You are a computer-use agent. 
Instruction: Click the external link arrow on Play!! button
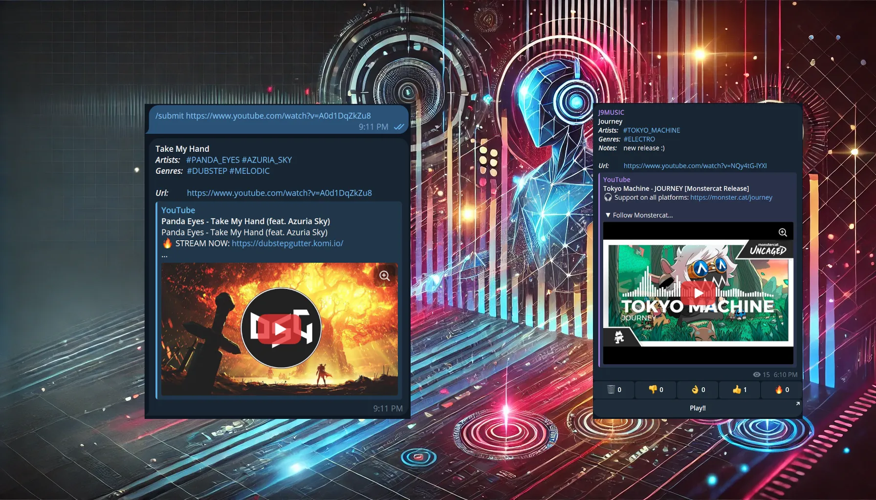(798, 403)
